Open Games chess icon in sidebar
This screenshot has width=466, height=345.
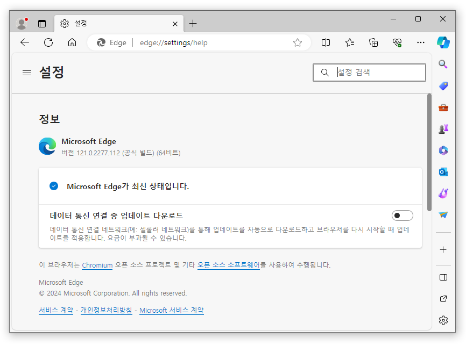[443, 129]
